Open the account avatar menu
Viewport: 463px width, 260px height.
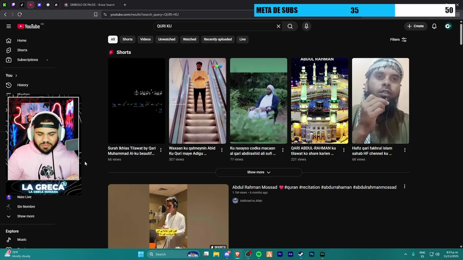[448, 26]
